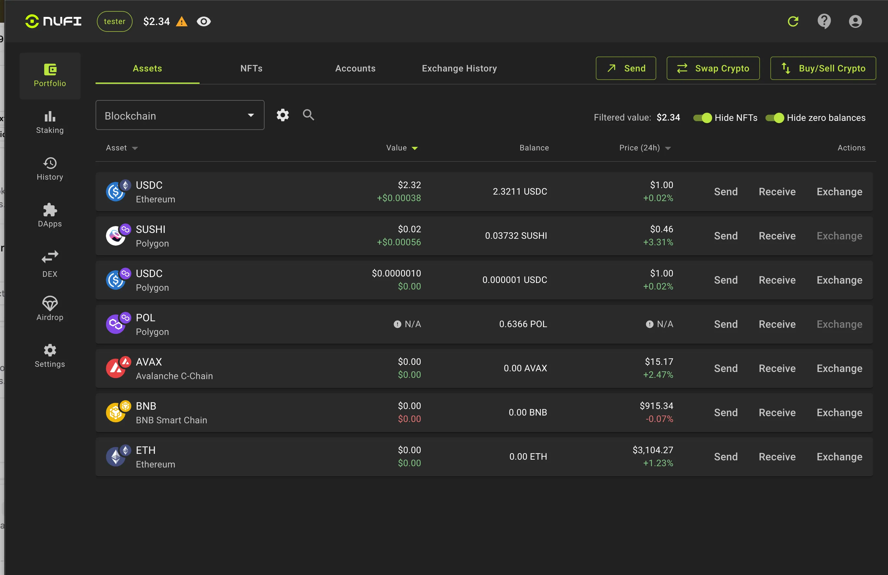Disable the Hide NFTs toggle
Image resolution: width=888 pixels, height=575 pixels.
704,118
